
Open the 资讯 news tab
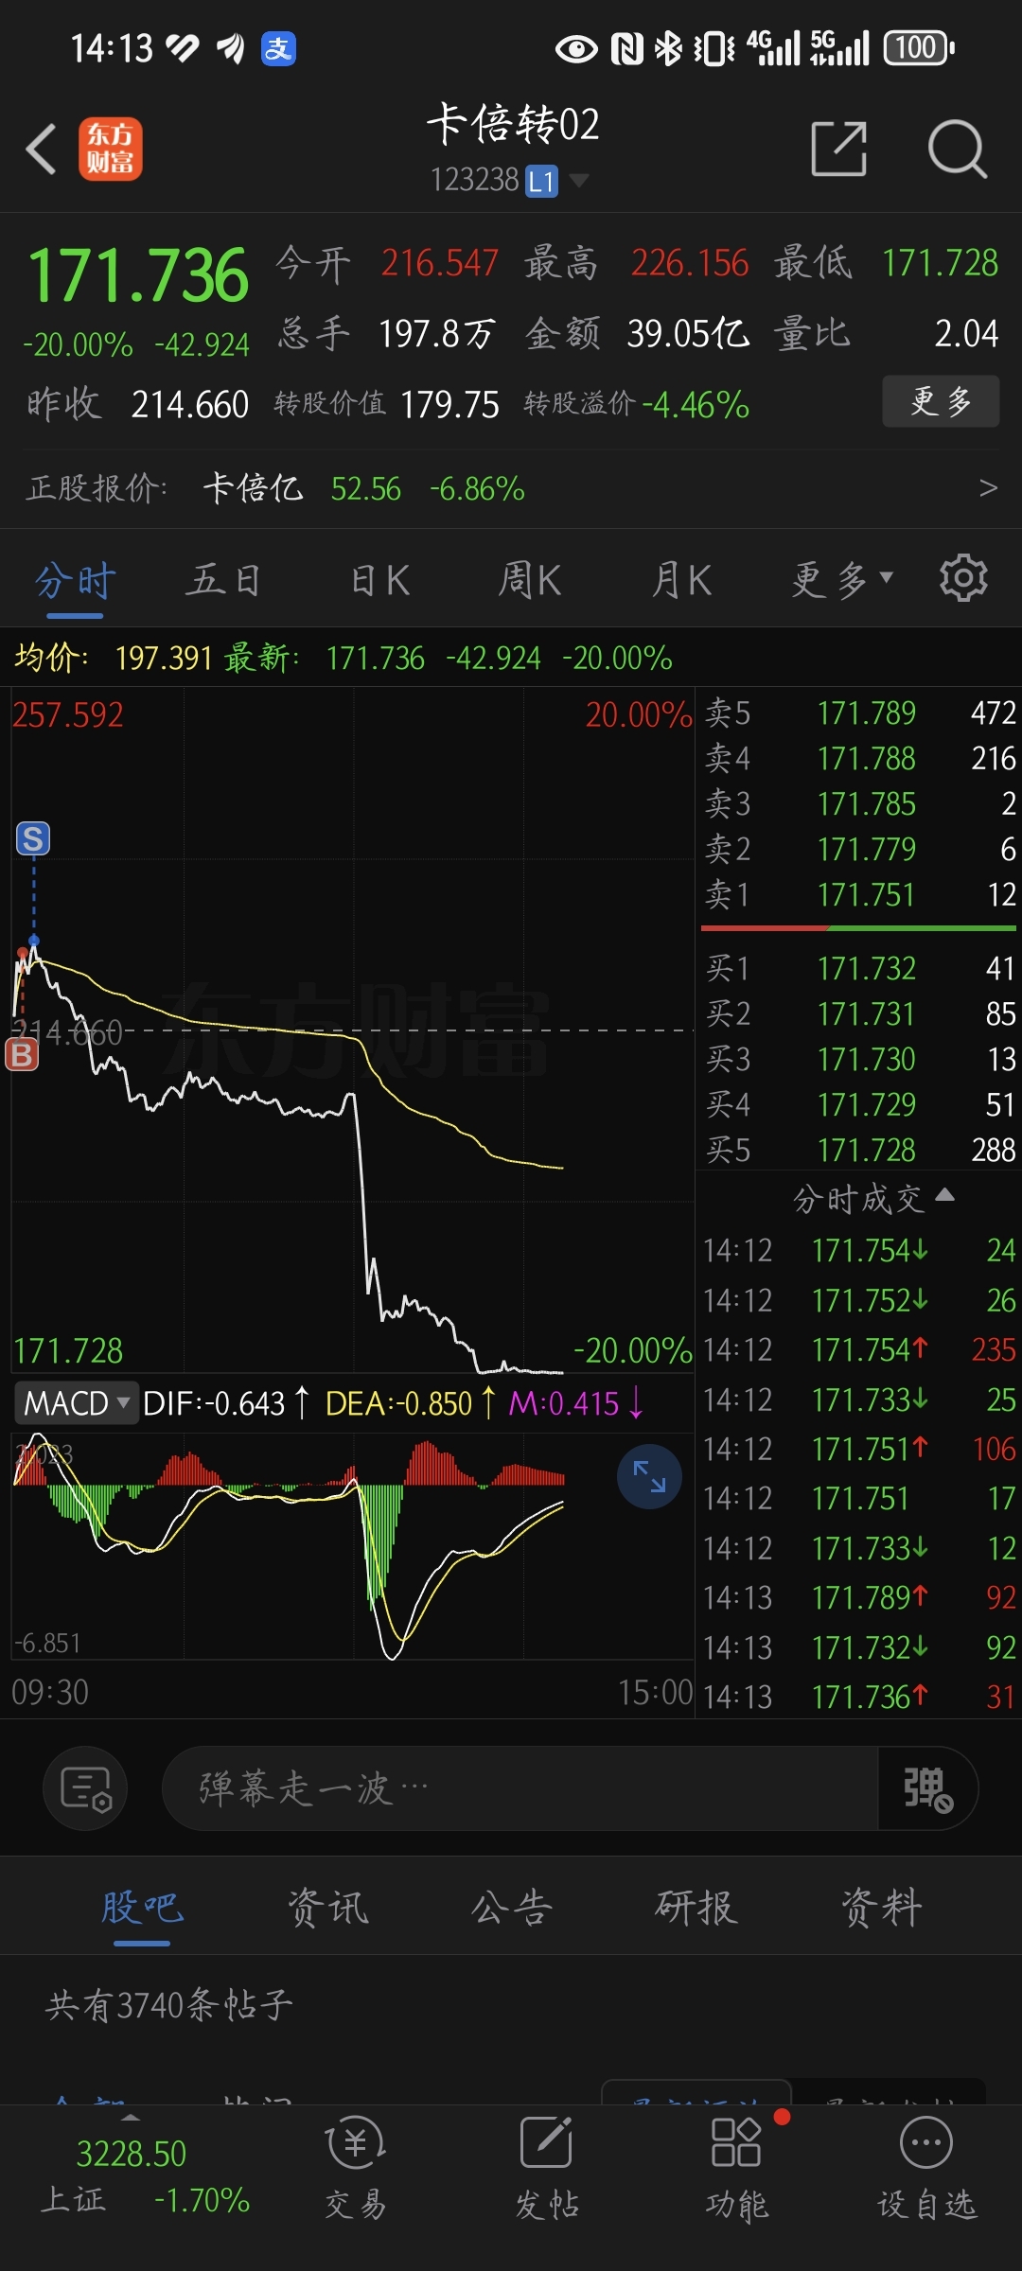coord(327,1907)
